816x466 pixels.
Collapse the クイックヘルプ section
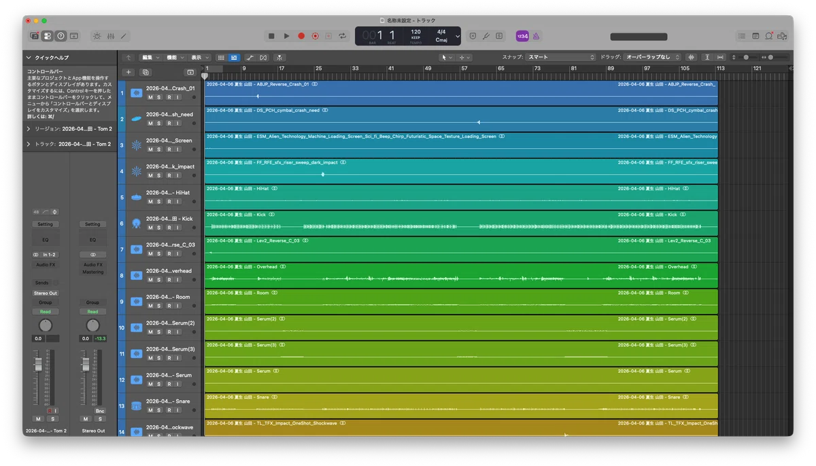click(x=29, y=58)
